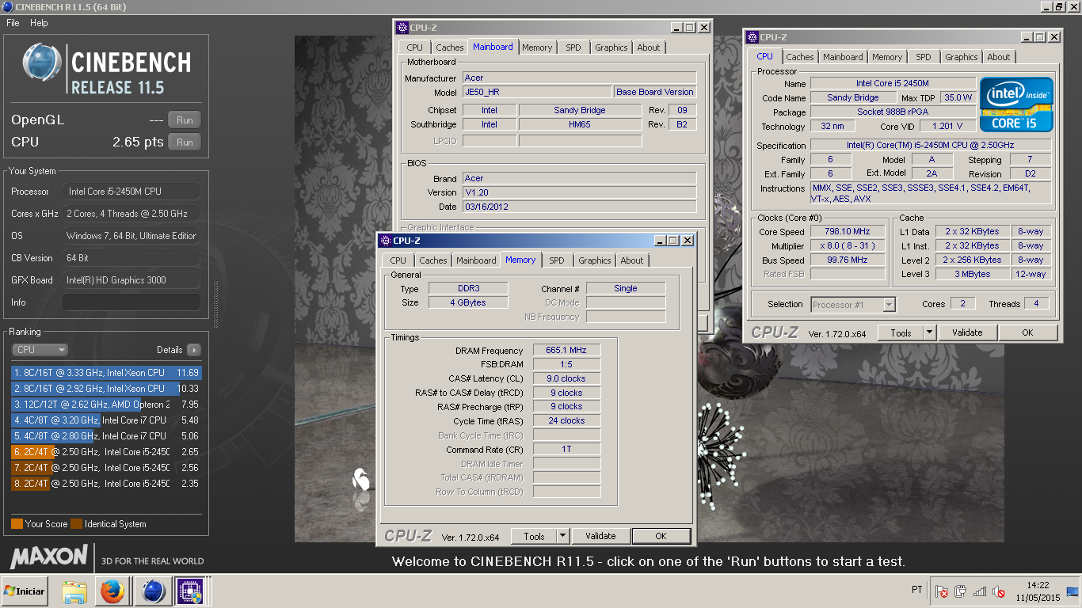
Task: Open the CPU ranking type dropdown
Action: 40,350
